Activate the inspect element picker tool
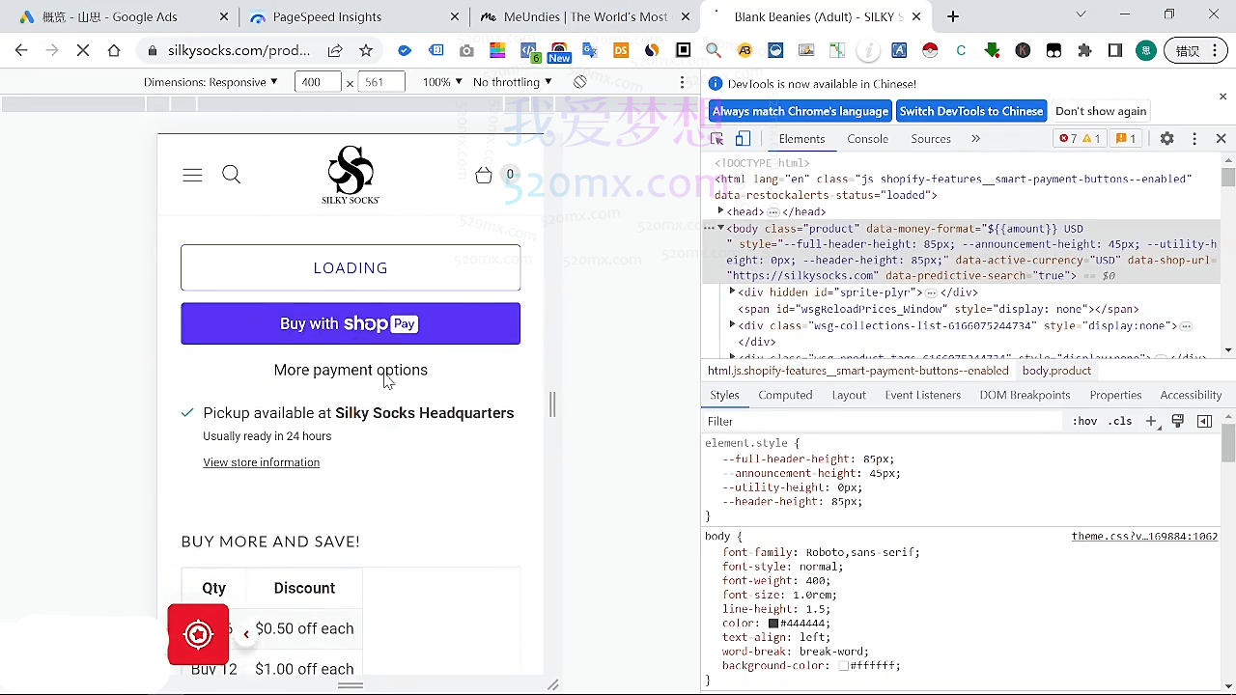Viewport: 1236px width, 695px height. (x=716, y=139)
